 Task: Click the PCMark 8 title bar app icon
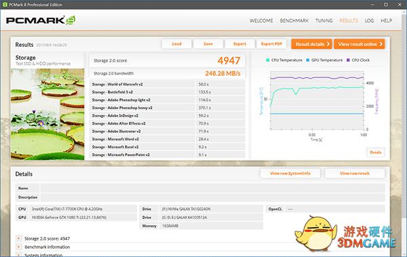5,5
